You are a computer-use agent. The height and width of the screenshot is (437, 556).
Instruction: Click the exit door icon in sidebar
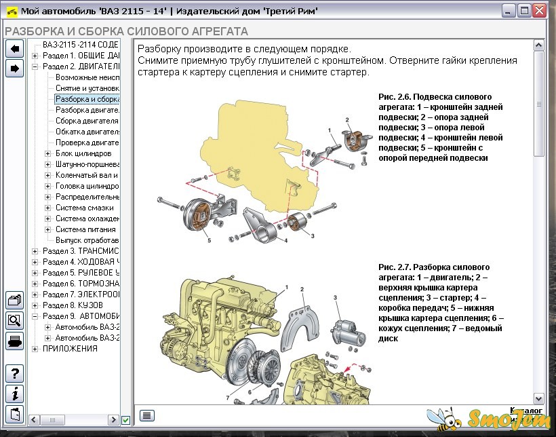coord(14,415)
